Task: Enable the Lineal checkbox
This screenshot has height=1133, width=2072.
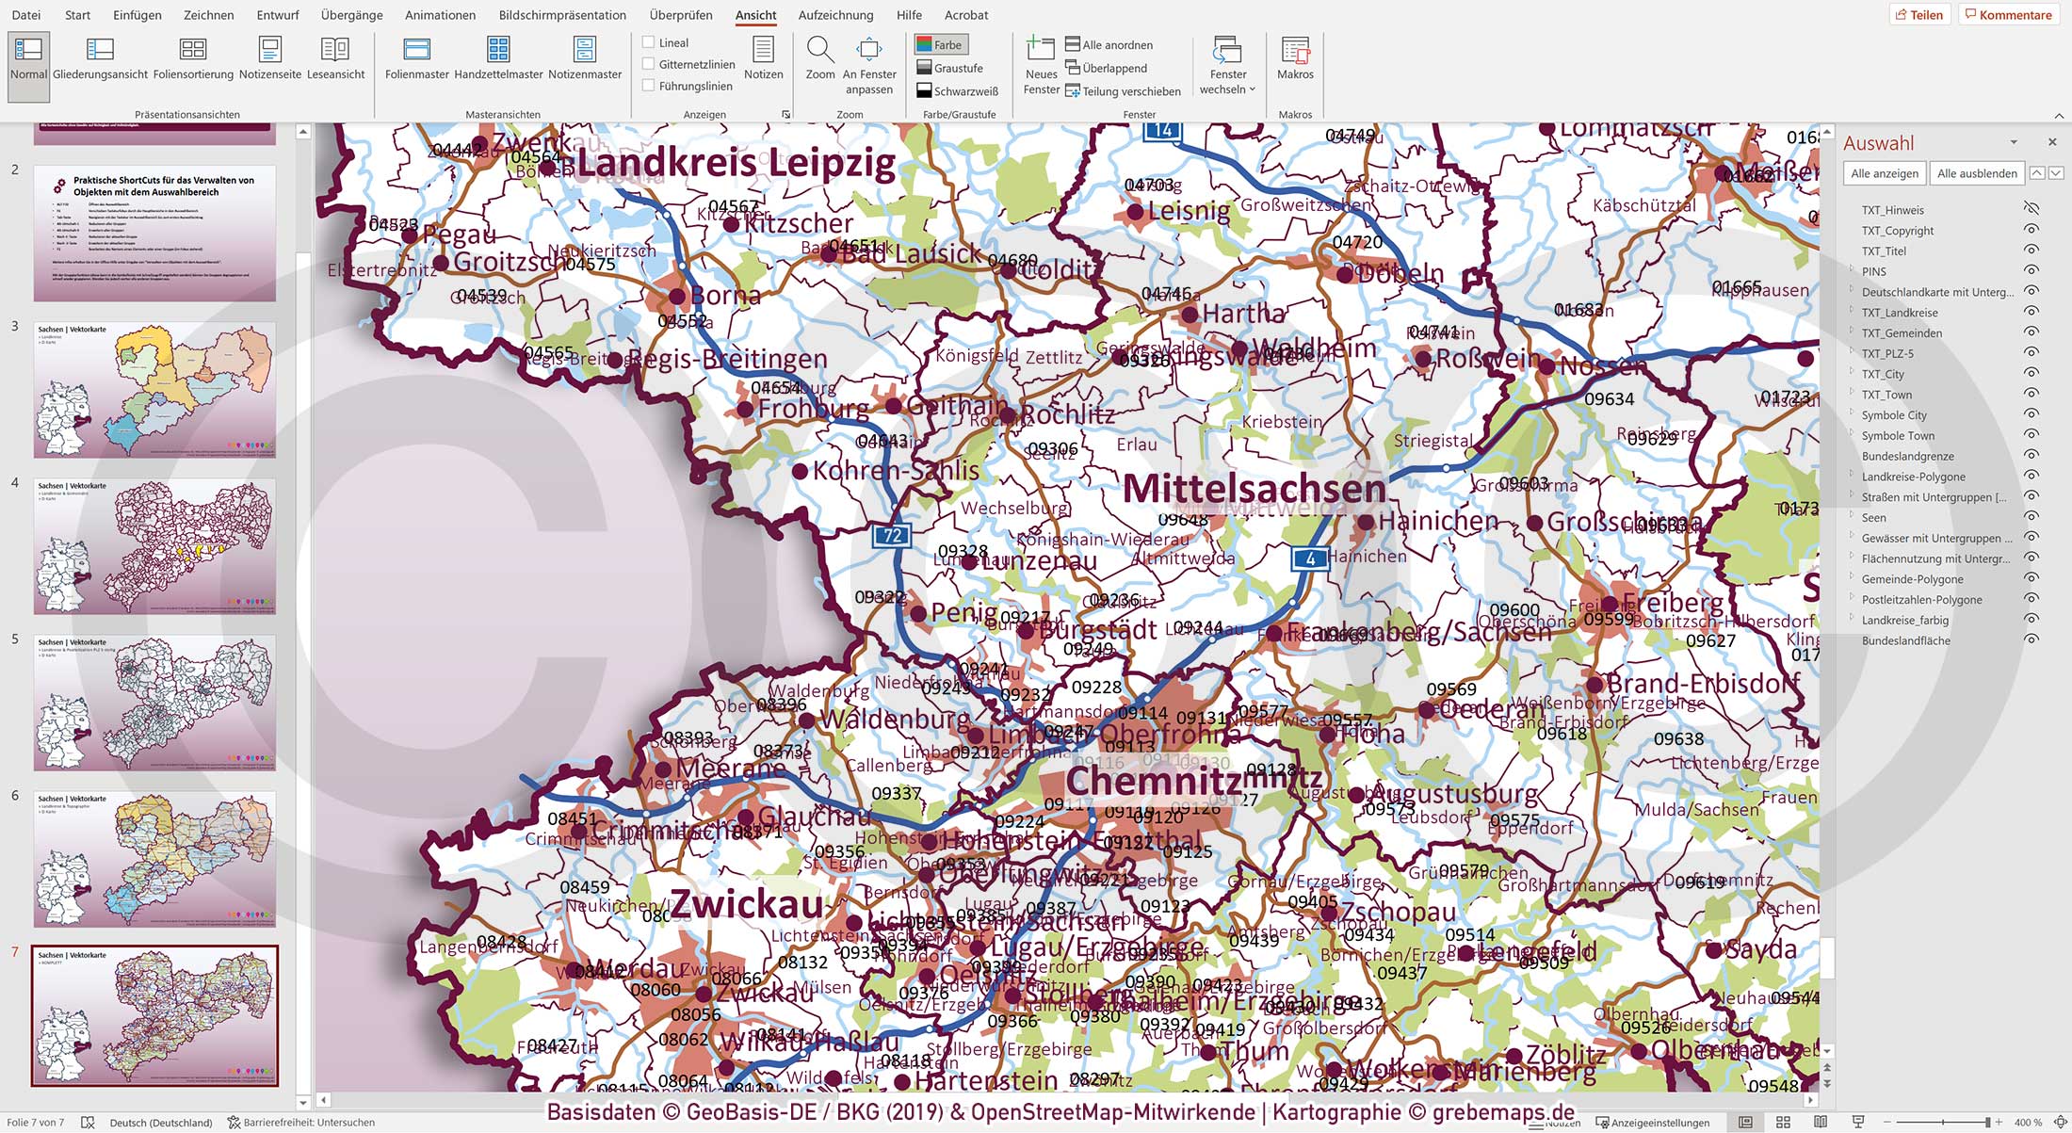Action: (648, 41)
